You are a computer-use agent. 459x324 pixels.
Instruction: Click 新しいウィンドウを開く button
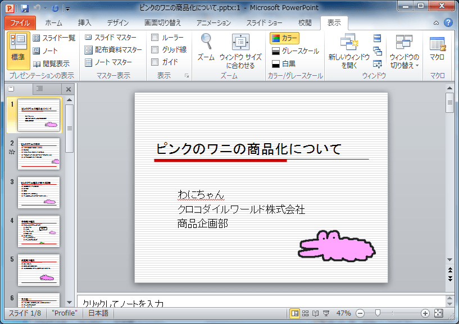click(349, 51)
